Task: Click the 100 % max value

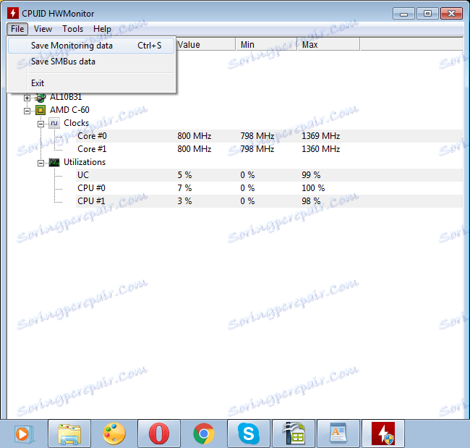Action: (313, 188)
